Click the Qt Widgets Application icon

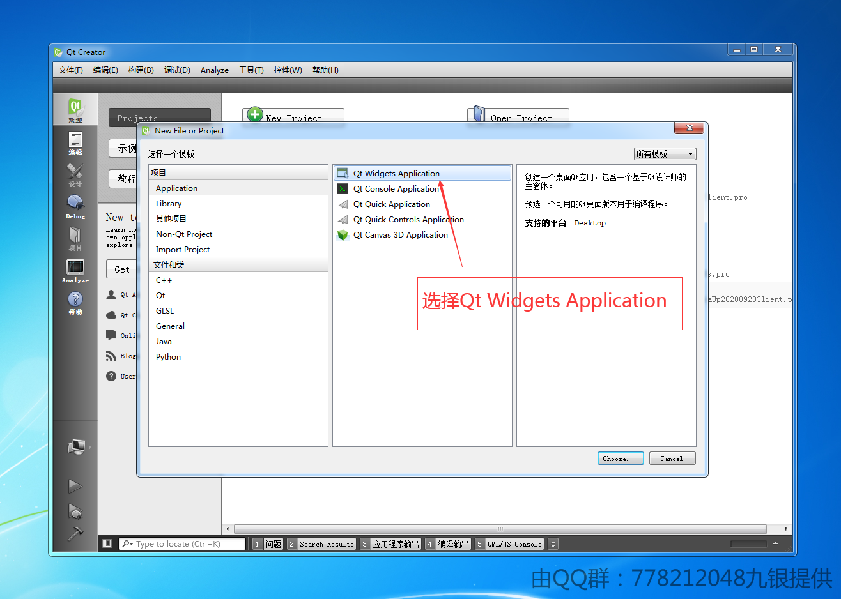(x=343, y=173)
